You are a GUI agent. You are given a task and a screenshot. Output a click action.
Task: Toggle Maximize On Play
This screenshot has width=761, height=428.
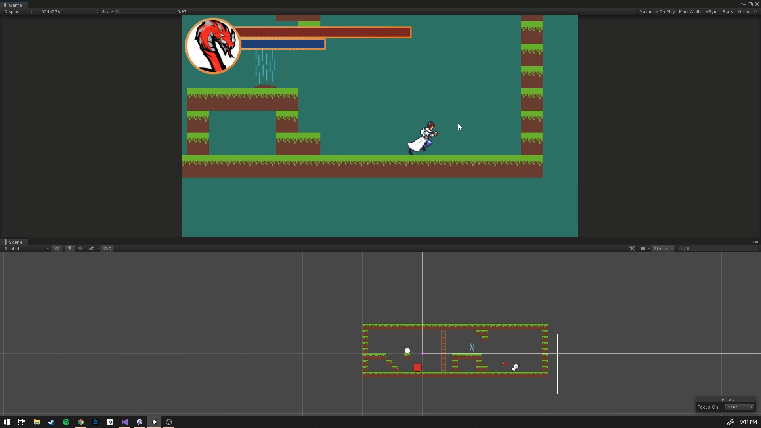(x=657, y=11)
